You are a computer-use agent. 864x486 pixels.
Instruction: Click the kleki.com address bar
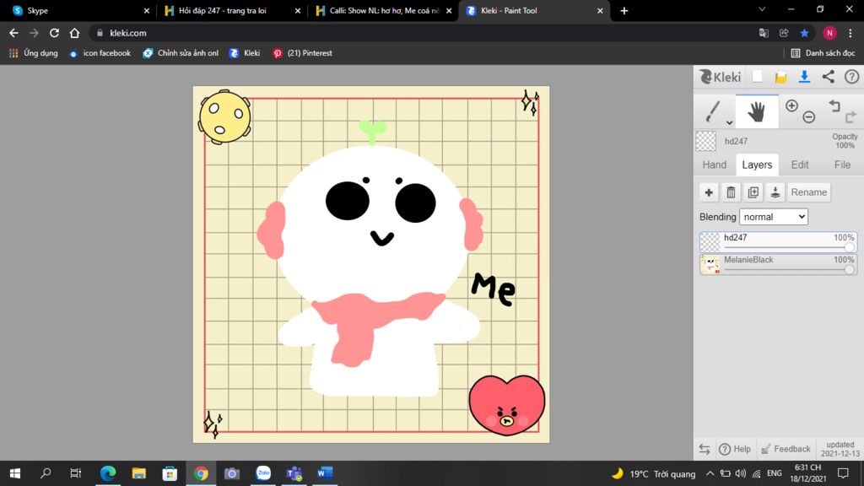(422, 33)
